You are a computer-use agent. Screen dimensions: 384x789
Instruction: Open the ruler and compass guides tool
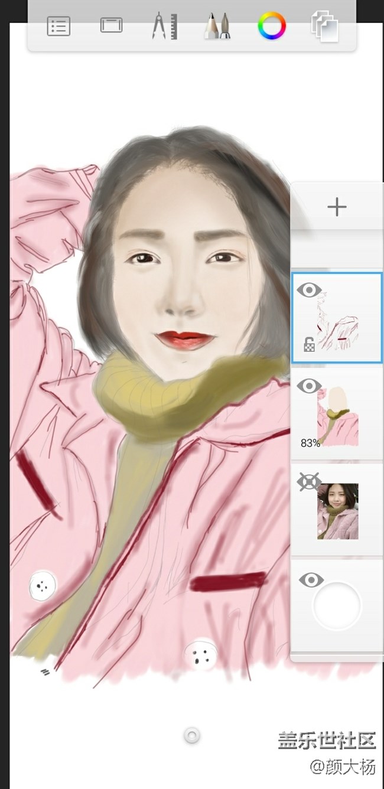pyautogui.click(x=164, y=27)
